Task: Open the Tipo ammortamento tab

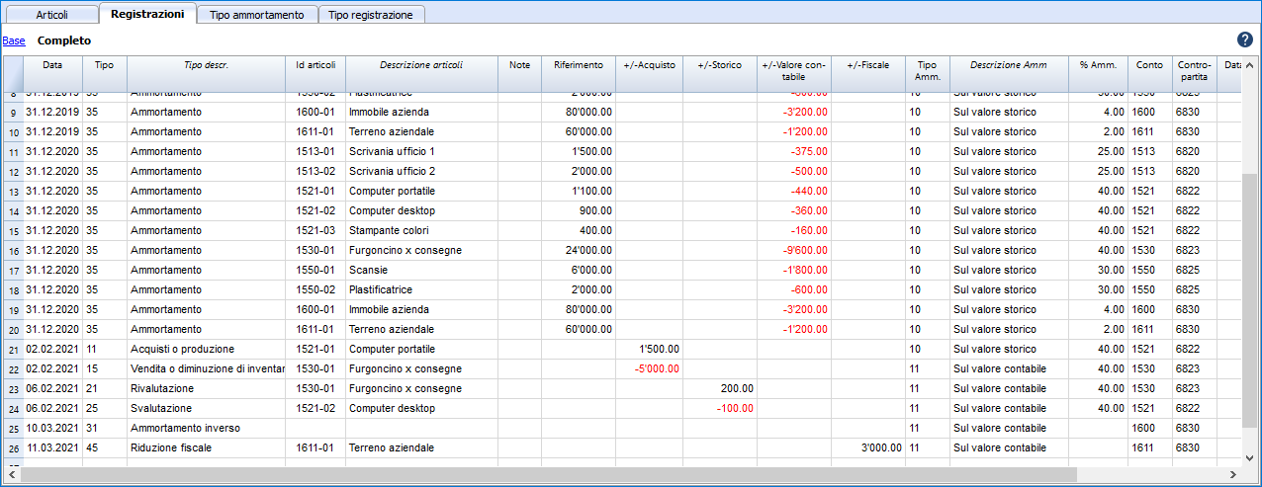Action: click(x=257, y=15)
